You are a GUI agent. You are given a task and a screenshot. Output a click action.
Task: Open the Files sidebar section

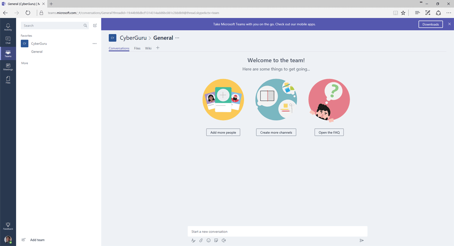[8, 80]
